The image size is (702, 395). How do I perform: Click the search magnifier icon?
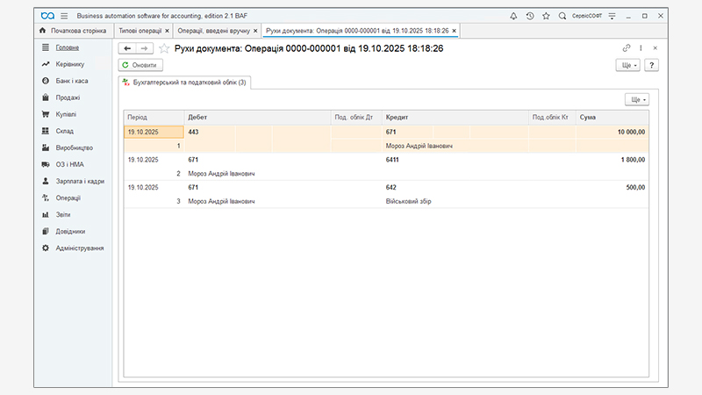click(x=562, y=16)
